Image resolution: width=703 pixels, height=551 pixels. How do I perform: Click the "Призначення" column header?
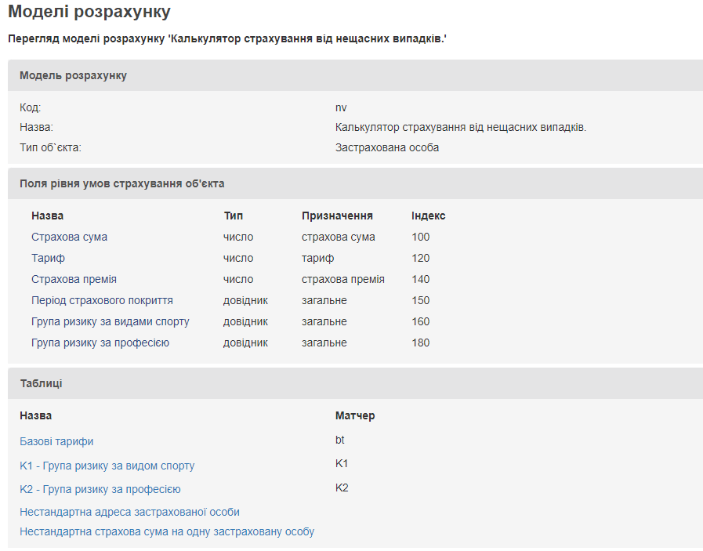click(337, 216)
